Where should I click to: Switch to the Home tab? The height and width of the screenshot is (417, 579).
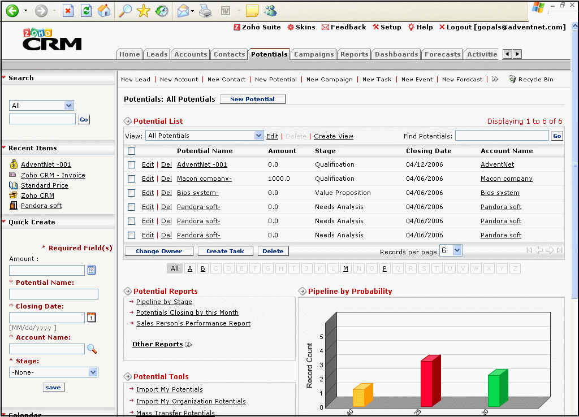point(129,54)
